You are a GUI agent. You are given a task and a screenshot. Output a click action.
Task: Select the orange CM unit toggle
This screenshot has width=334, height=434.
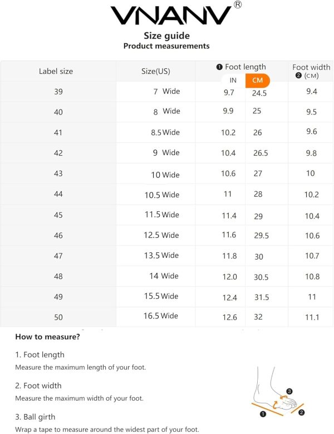258,81
